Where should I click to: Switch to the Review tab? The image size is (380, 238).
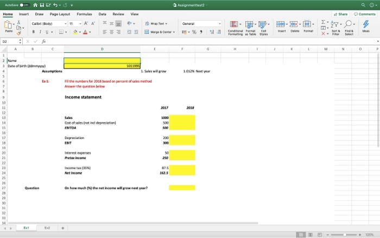(x=118, y=14)
